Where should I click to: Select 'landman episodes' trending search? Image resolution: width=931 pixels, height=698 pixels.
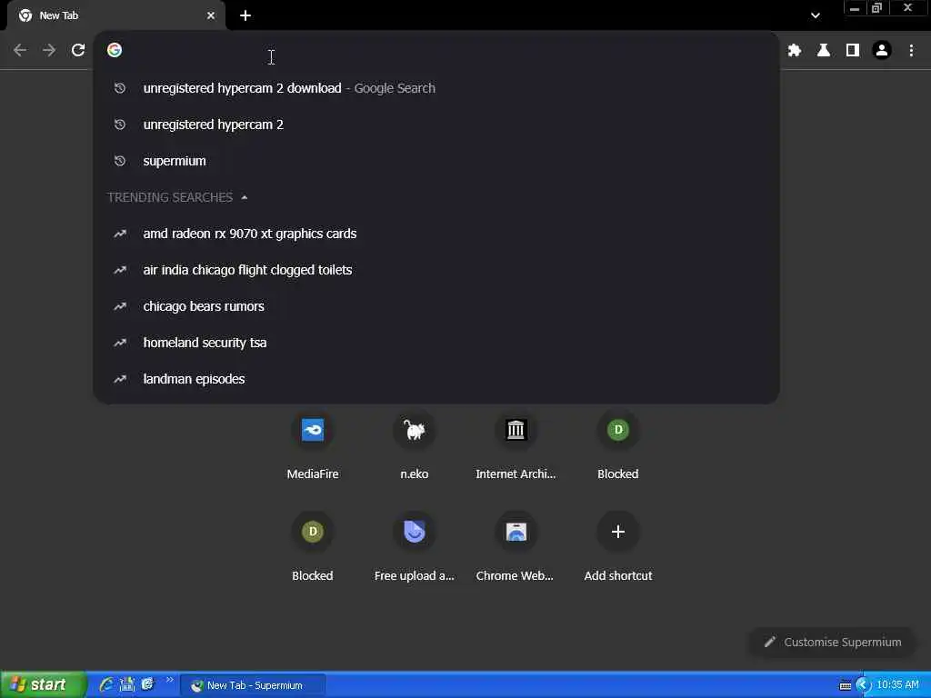(x=436, y=379)
